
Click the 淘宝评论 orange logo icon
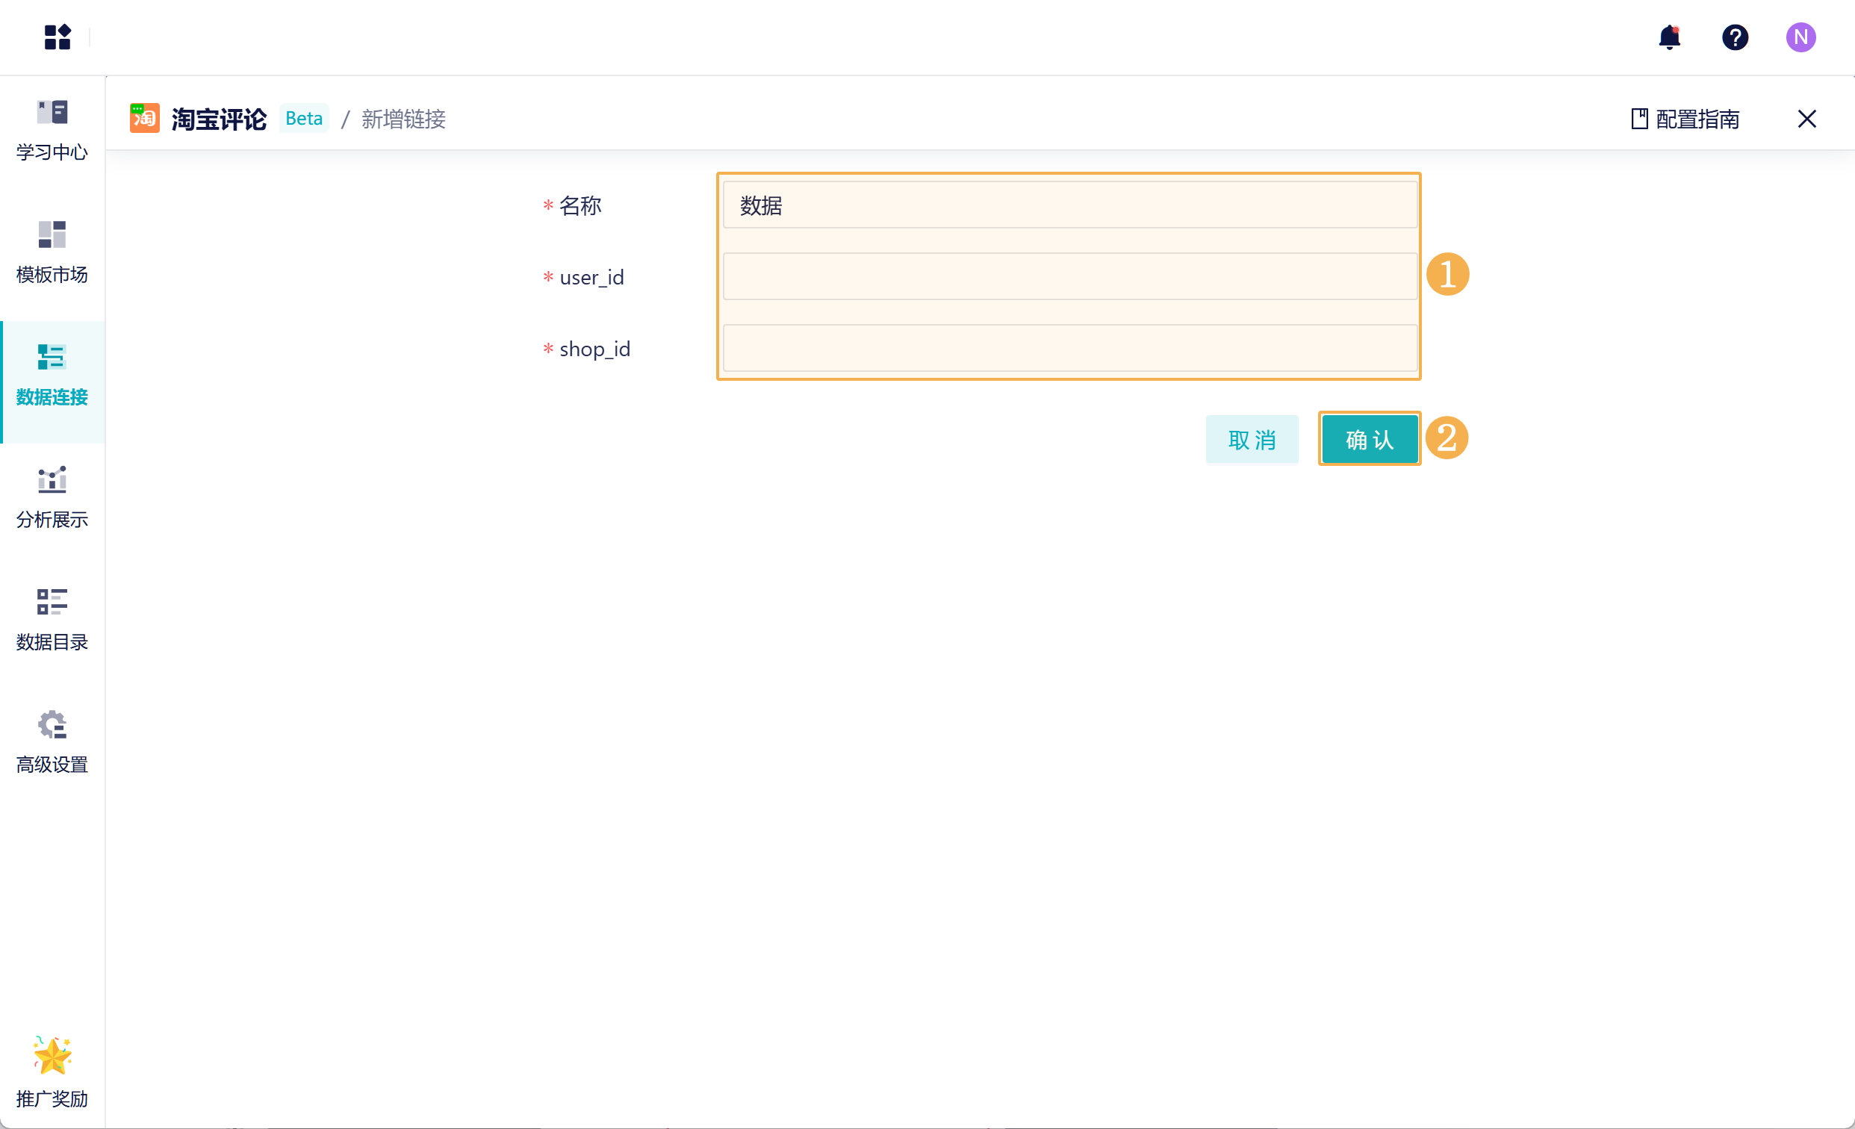145,118
